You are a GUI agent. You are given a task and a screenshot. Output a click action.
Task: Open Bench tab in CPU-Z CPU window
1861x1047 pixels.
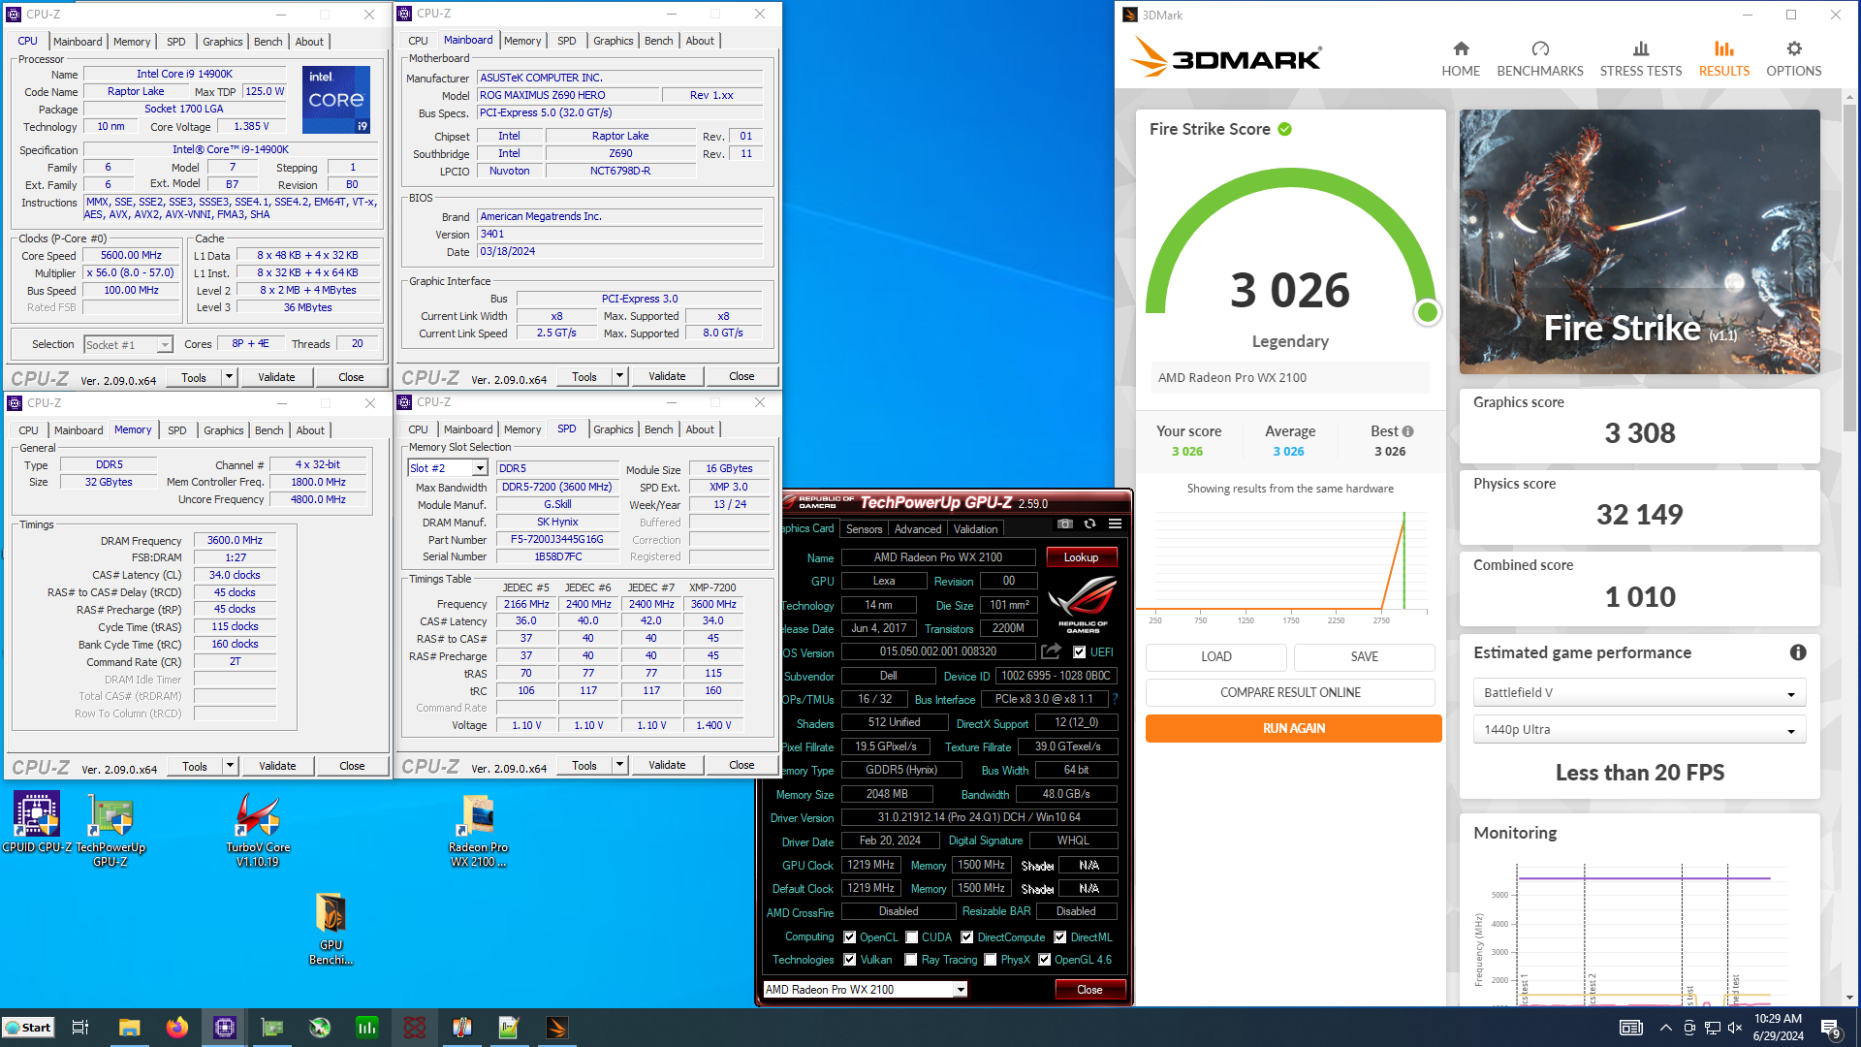point(268,42)
